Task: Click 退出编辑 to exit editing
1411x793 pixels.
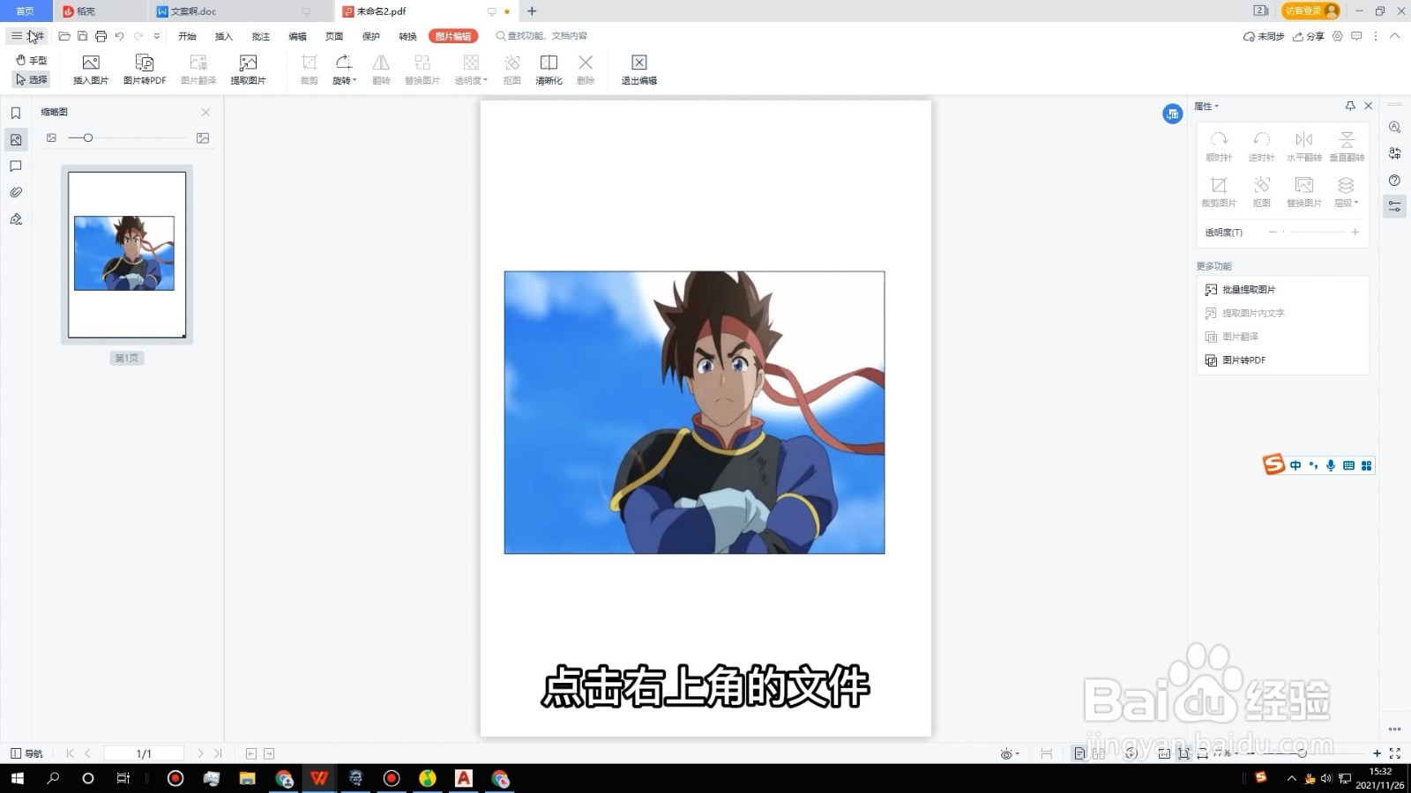Action: pos(639,70)
